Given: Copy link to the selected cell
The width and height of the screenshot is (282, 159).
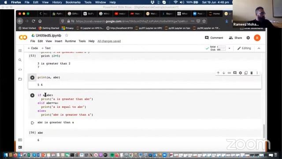Looking at the screenshot, I should tap(229, 73).
